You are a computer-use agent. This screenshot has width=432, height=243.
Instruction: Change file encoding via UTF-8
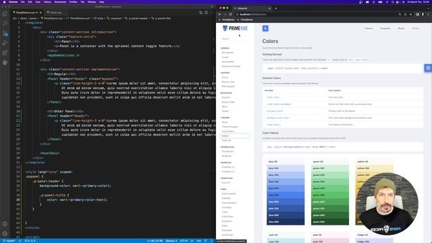coord(184,241)
